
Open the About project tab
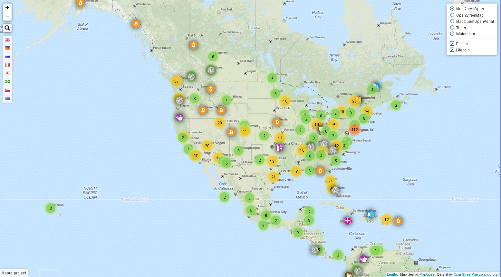click(x=14, y=273)
